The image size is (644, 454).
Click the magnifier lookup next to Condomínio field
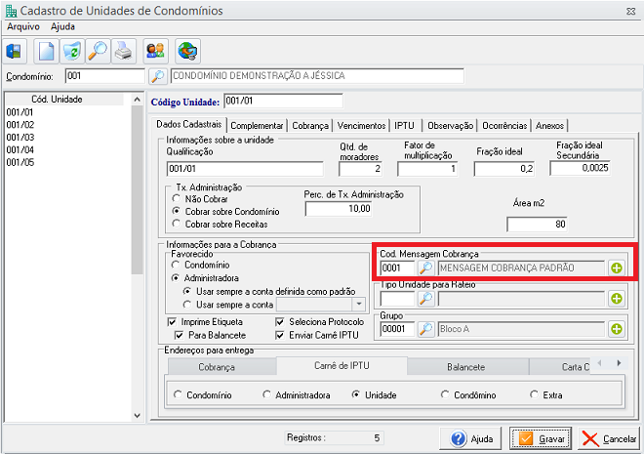[158, 76]
